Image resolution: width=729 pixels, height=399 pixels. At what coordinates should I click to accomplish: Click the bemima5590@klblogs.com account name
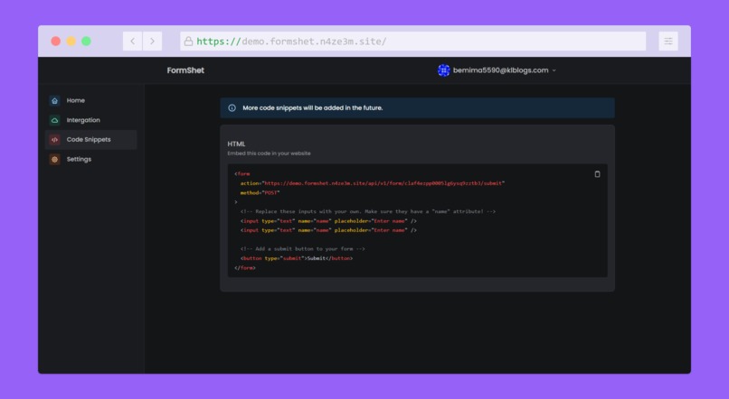click(x=501, y=70)
